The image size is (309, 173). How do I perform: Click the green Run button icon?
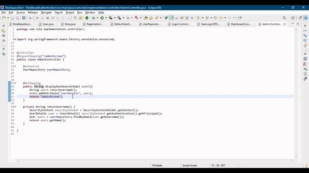(x=102, y=18)
